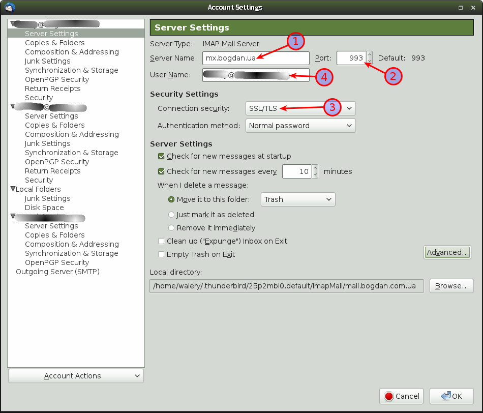Open OpenPGP Security under last account

point(57,262)
